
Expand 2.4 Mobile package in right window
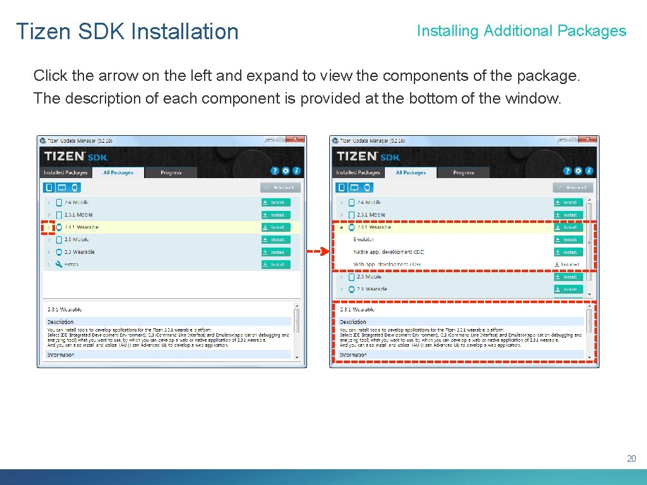[x=341, y=203]
